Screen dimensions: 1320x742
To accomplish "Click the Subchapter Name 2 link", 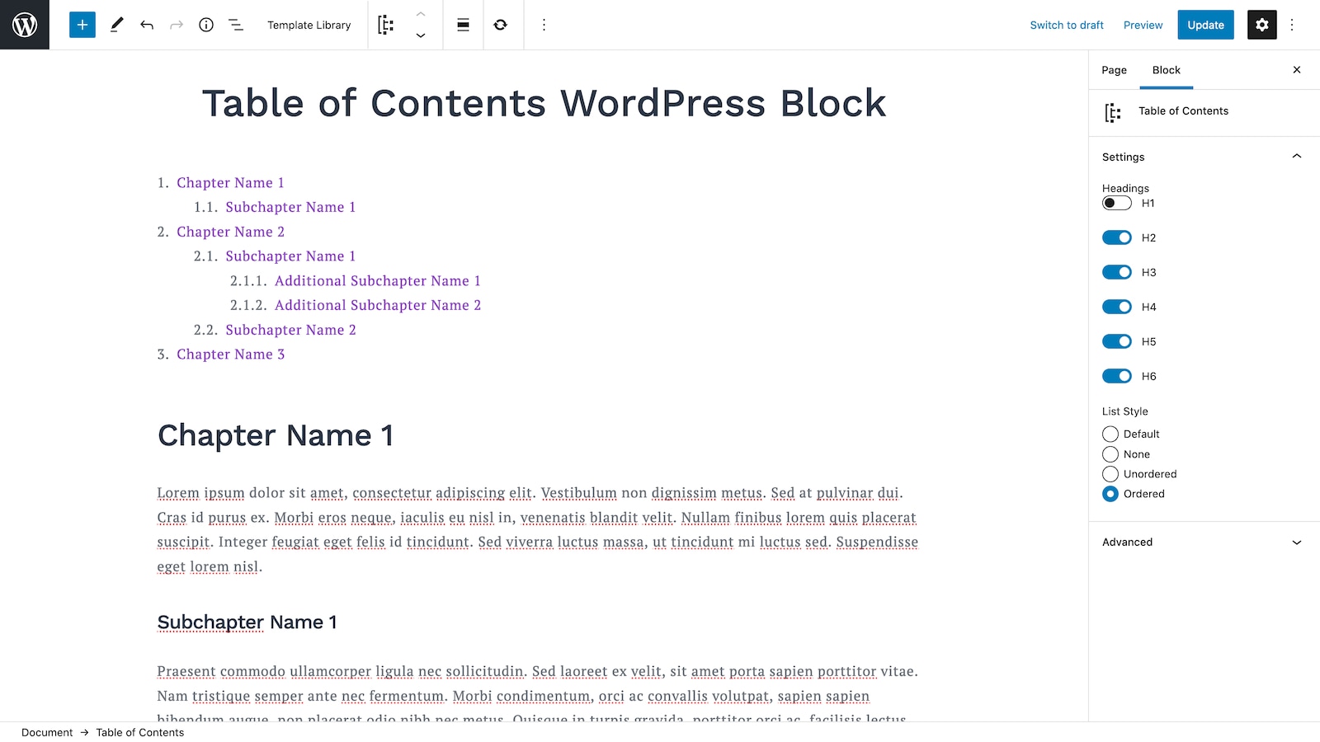I will coord(290,330).
